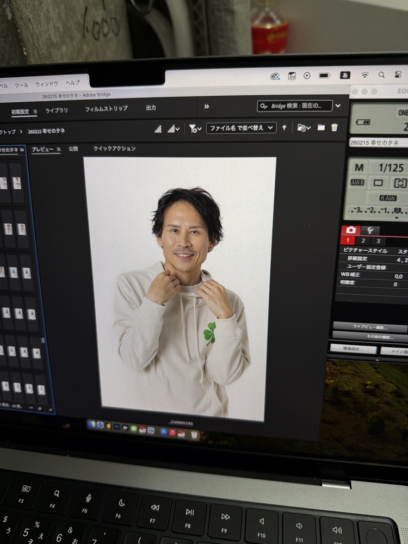Click the ライブビュー撮影 button
This screenshot has height=544, width=408.
pos(369,326)
